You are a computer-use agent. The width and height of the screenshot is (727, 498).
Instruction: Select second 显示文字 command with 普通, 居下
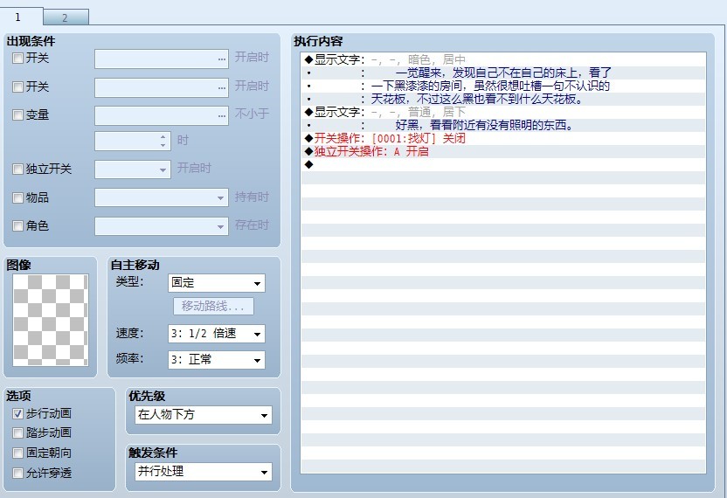pyautogui.click(x=503, y=112)
